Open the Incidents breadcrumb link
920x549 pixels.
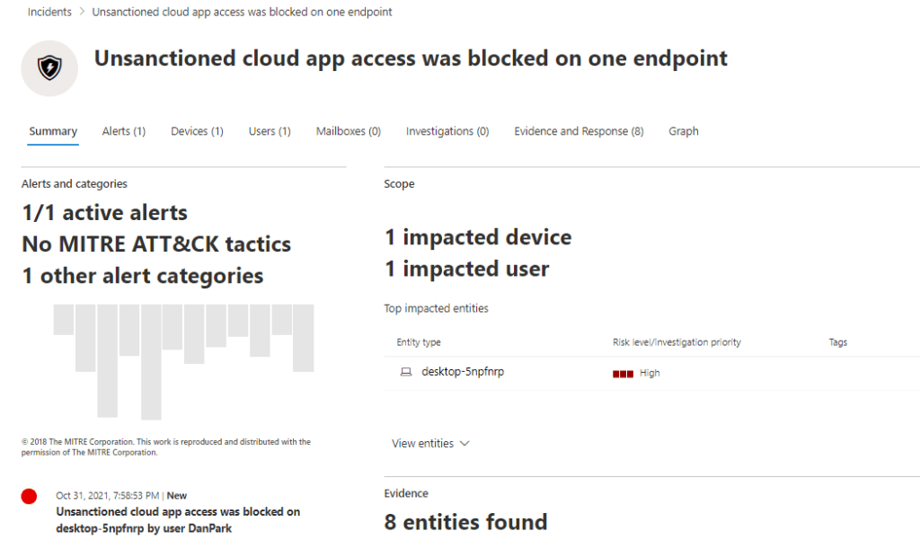[49, 13]
